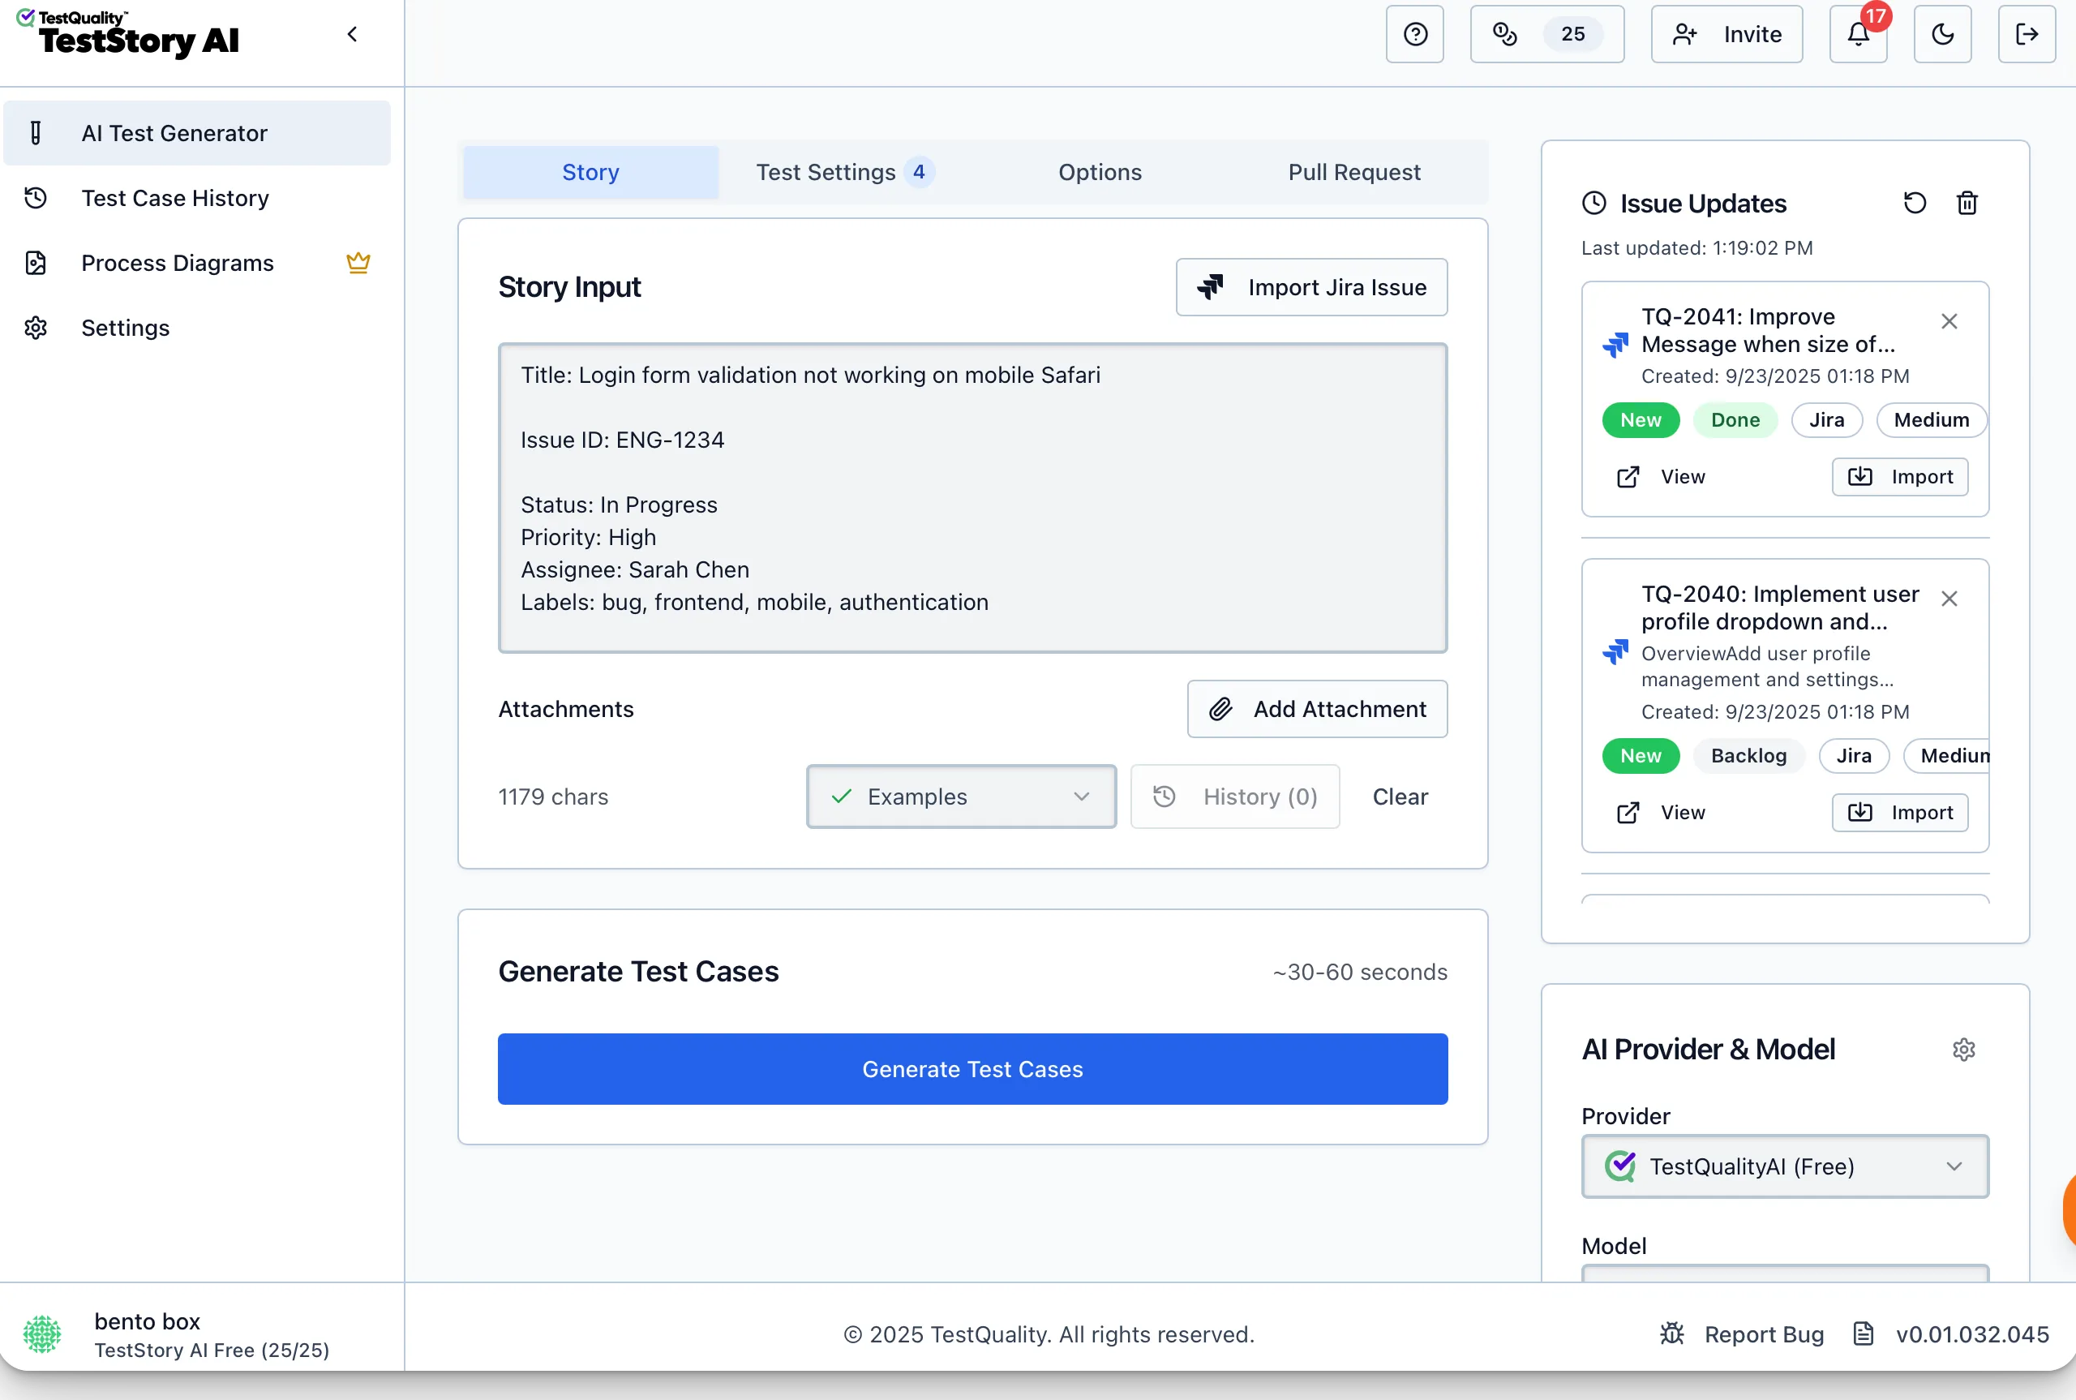
Task: Expand the Examples dropdown
Action: pyautogui.click(x=961, y=797)
